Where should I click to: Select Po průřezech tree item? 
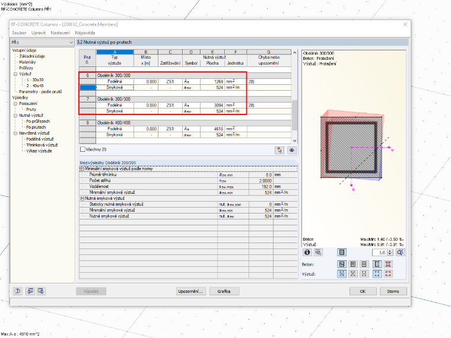point(38,122)
